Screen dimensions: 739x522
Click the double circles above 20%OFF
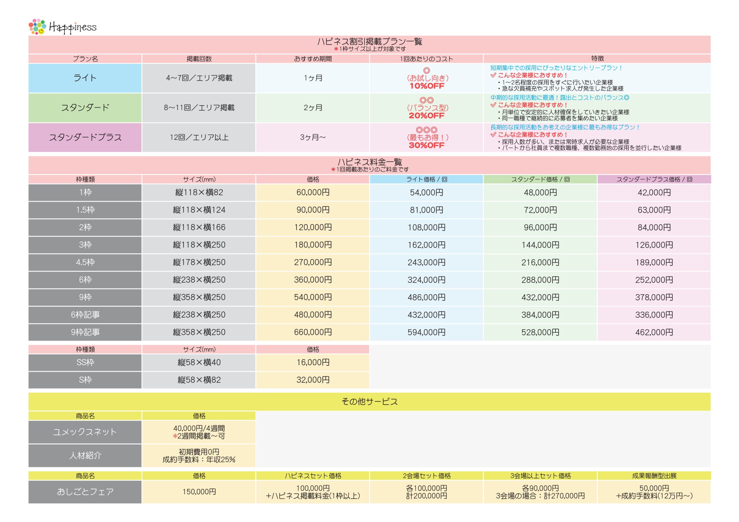pyautogui.click(x=426, y=100)
